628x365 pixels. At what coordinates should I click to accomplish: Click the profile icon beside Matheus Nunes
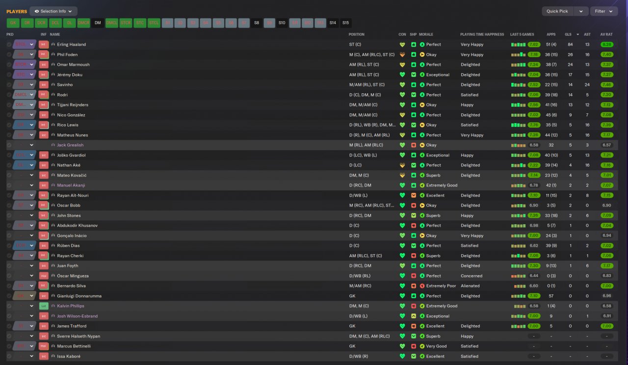pyautogui.click(x=53, y=135)
